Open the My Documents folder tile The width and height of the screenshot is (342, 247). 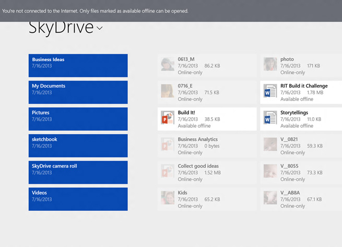[x=78, y=92]
